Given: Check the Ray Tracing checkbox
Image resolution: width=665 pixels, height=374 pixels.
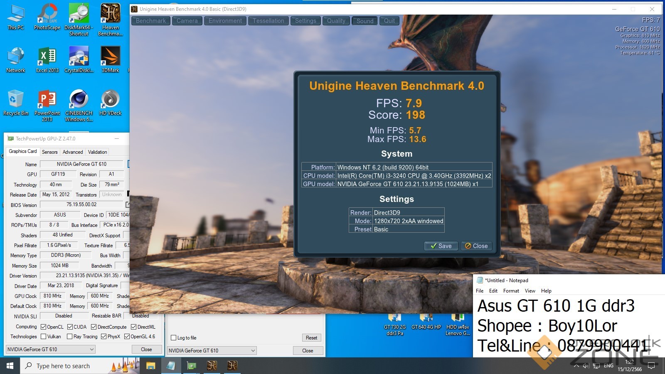Looking at the screenshot, I should point(69,336).
